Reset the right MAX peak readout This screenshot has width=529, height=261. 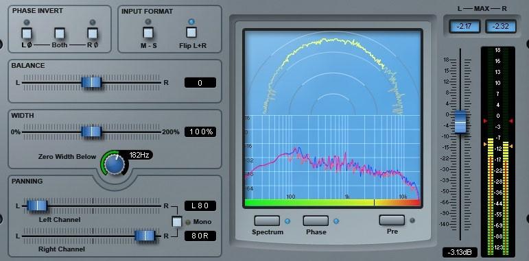(x=501, y=26)
